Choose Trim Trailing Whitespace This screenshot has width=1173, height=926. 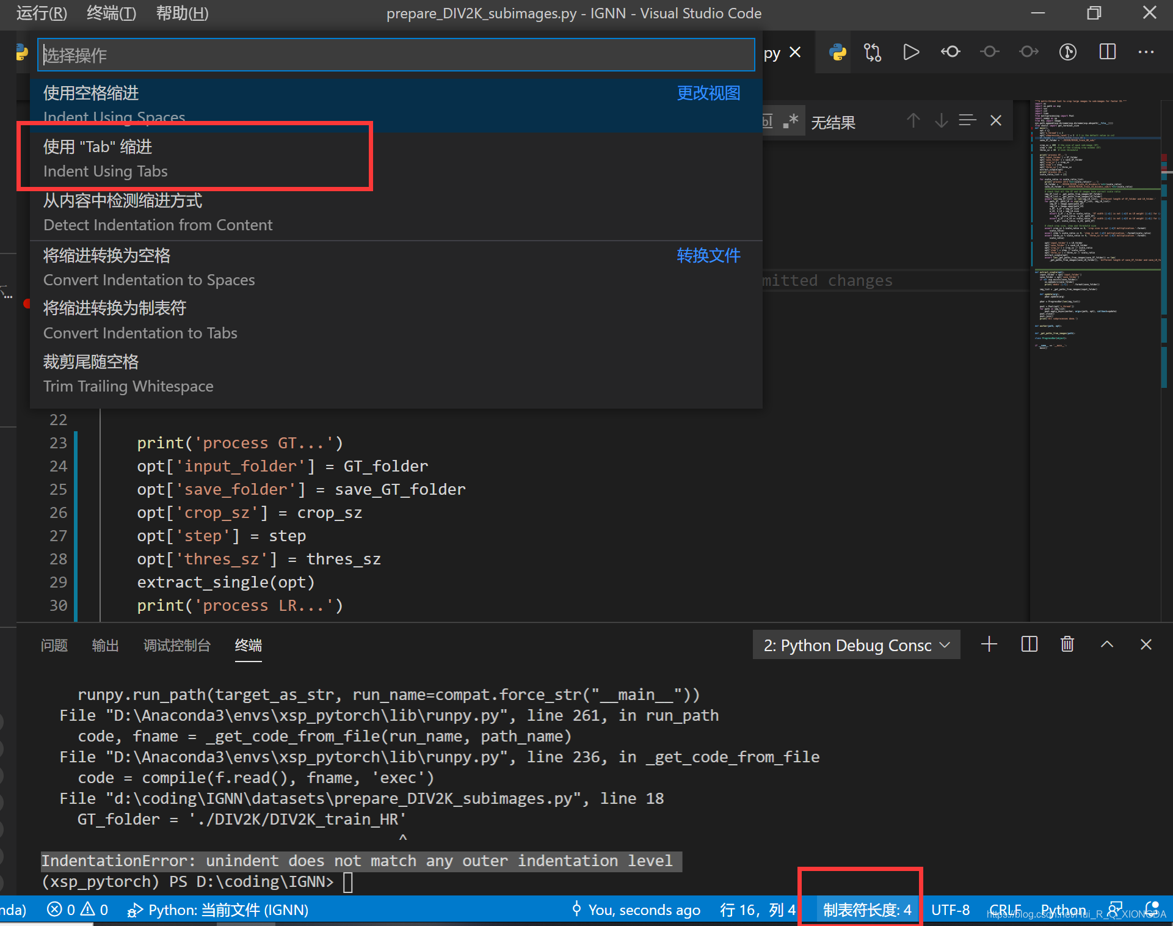click(x=396, y=374)
